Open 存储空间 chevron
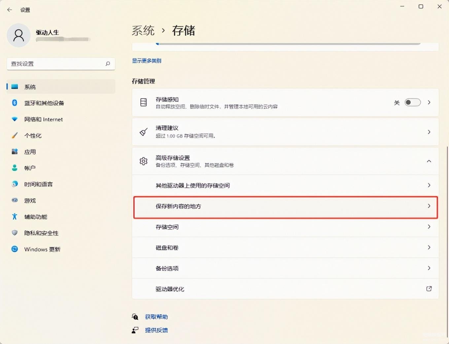 429,227
